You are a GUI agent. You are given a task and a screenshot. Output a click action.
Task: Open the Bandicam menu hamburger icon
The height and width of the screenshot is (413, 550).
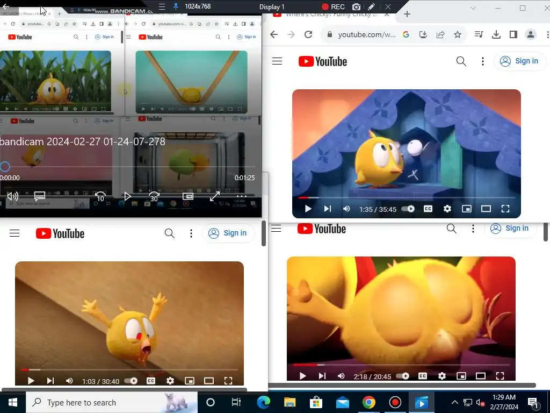(162, 6)
